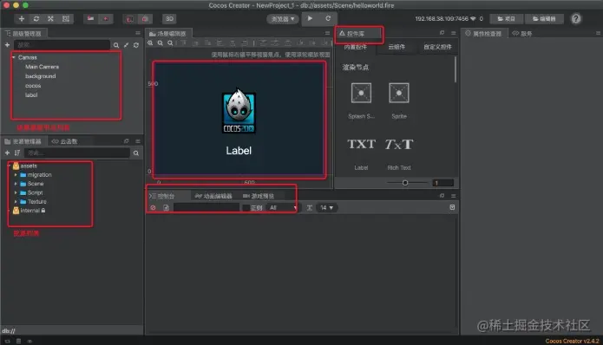Select the Sprite node preset
This screenshot has height=345, width=603.
pyautogui.click(x=399, y=101)
